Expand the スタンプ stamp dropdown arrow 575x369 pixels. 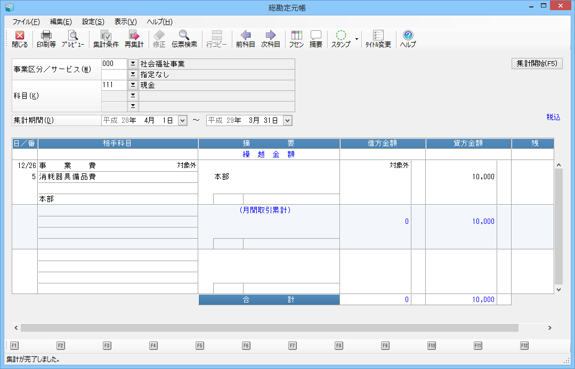tap(356, 39)
